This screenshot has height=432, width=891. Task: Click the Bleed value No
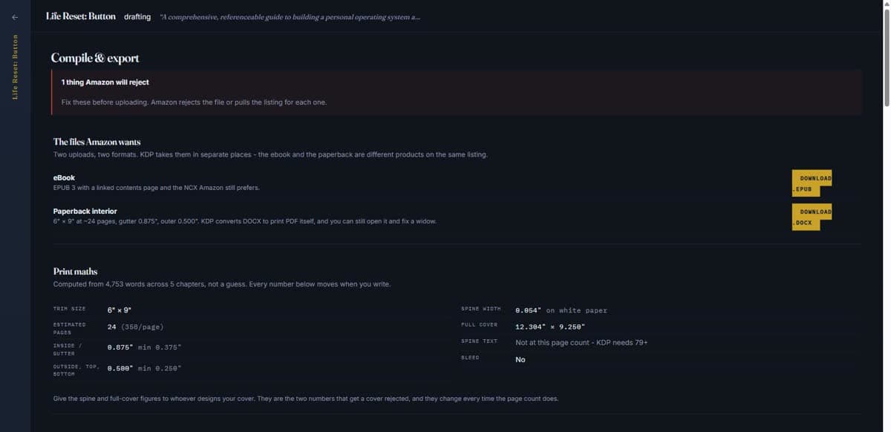click(520, 360)
